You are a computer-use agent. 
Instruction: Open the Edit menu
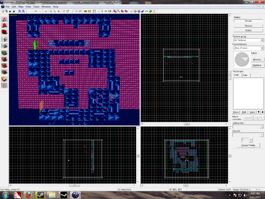click(x=14, y=7)
